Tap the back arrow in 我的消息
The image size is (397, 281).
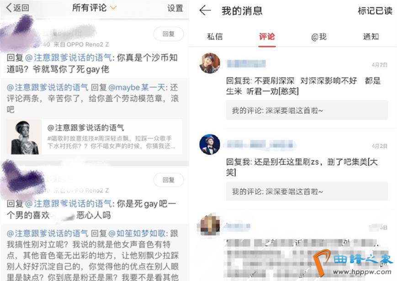click(205, 11)
